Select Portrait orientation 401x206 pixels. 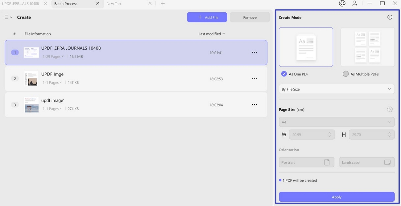point(307,162)
